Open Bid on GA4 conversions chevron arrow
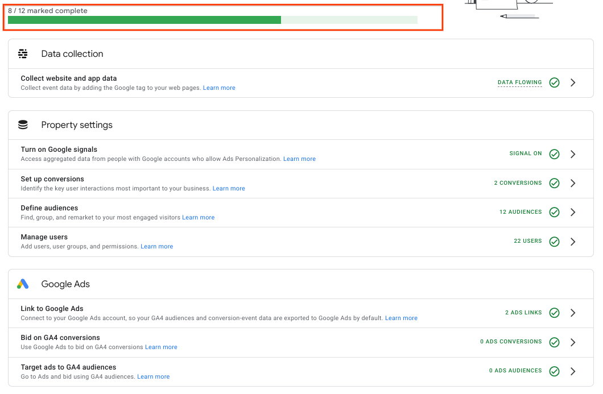 [573, 342]
